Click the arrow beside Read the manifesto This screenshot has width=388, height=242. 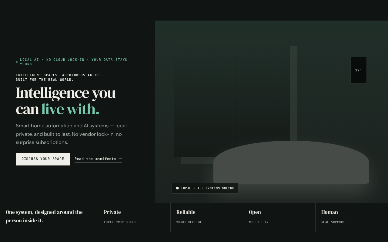pos(120,159)
